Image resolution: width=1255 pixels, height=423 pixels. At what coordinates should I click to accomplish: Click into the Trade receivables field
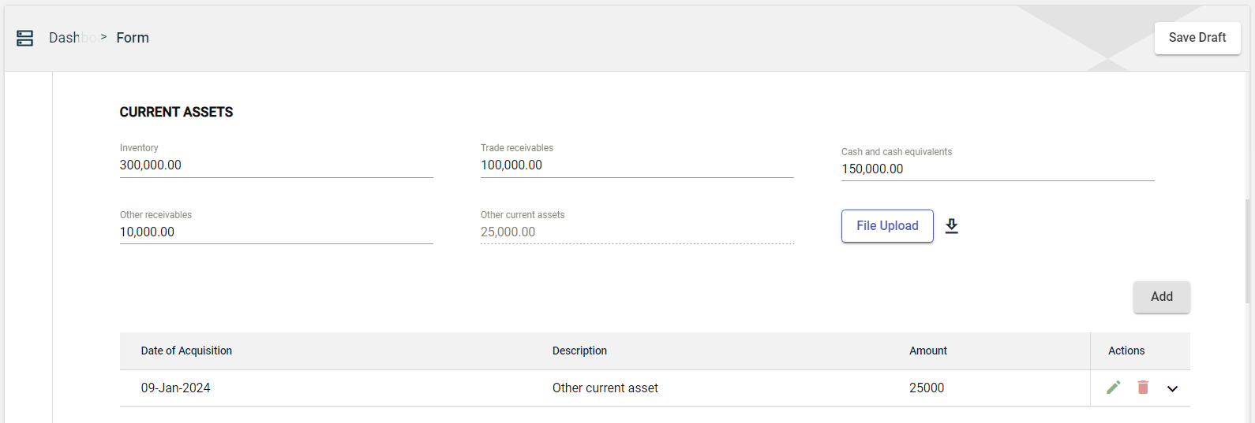(x=636, y=165)
